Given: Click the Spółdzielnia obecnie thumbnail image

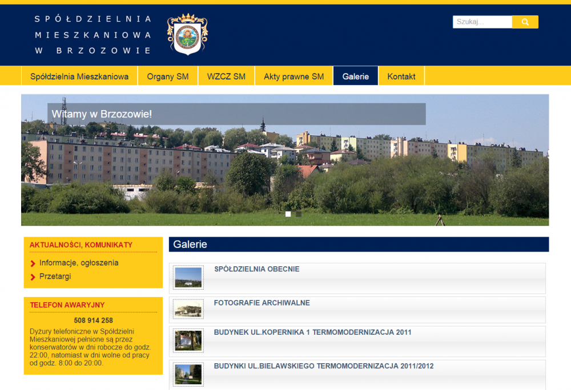Looking at the screenshot, I should click(x=188, y=278).
